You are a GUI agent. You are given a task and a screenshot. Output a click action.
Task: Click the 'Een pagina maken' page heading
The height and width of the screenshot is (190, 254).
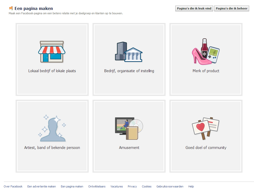[34, 8]
